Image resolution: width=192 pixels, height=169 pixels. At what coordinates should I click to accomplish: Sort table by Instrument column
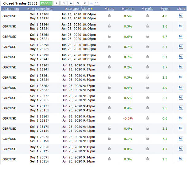coord(11,9)
